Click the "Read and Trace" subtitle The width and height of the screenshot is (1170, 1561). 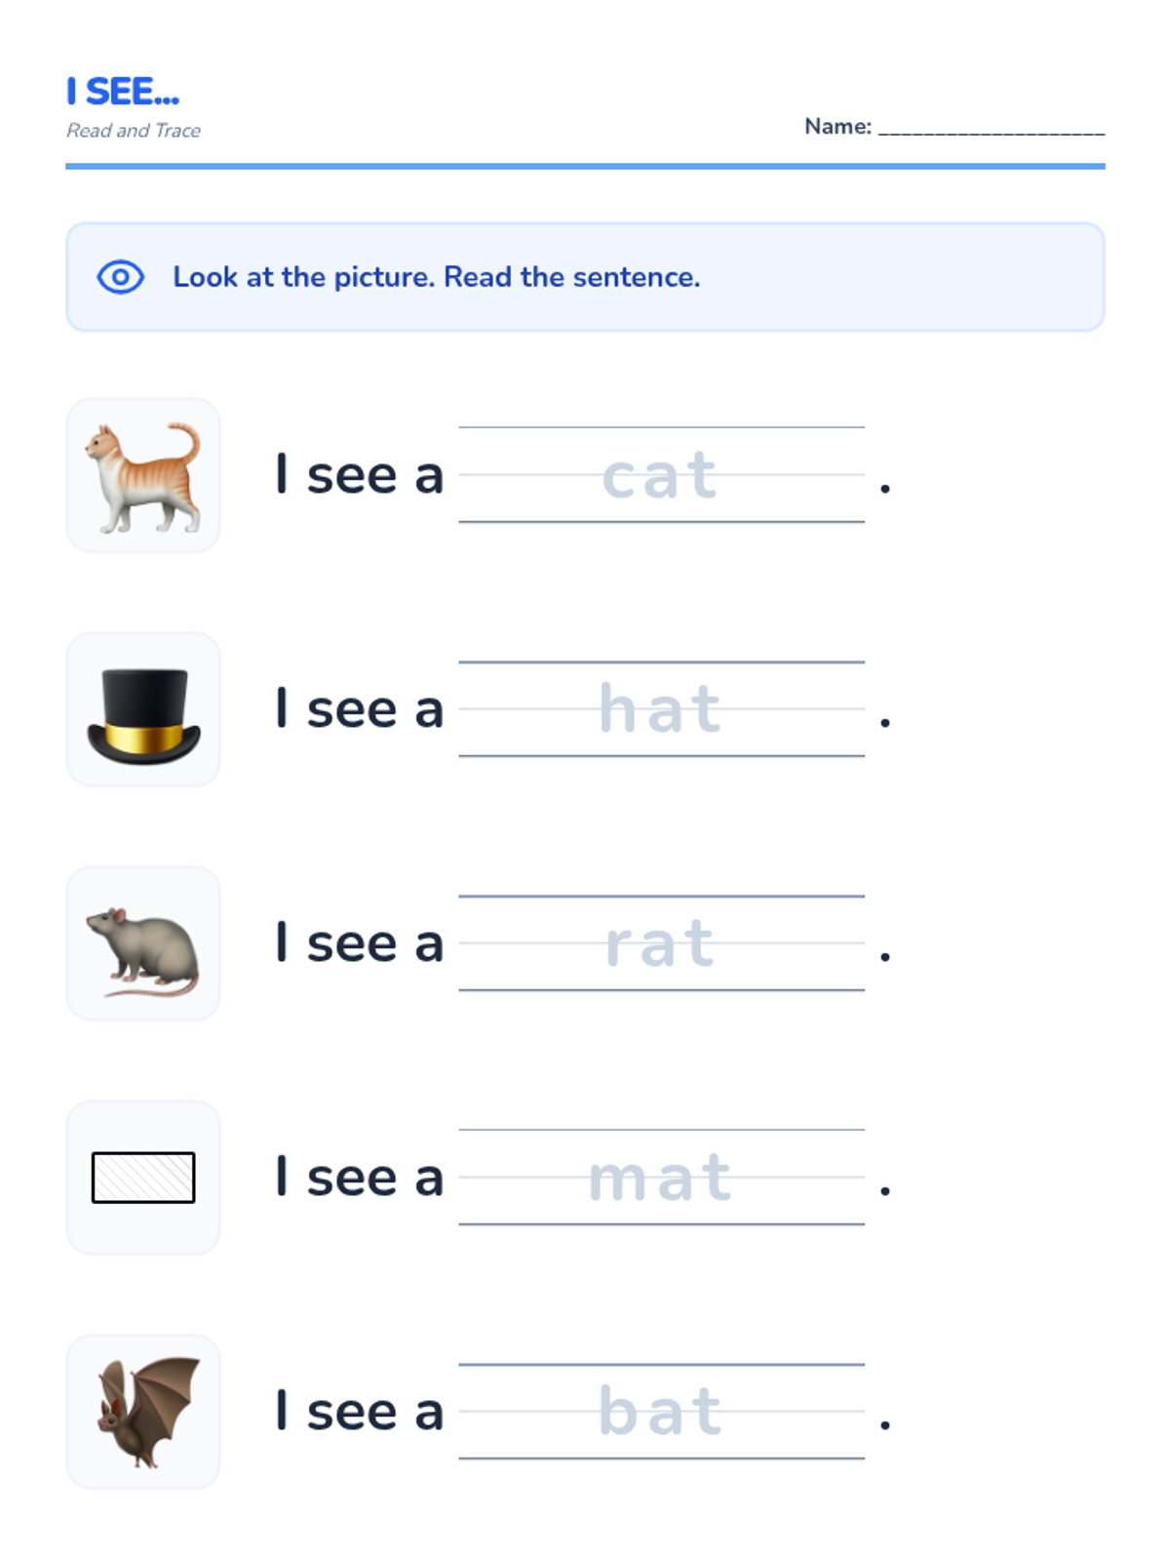[134, 131]
